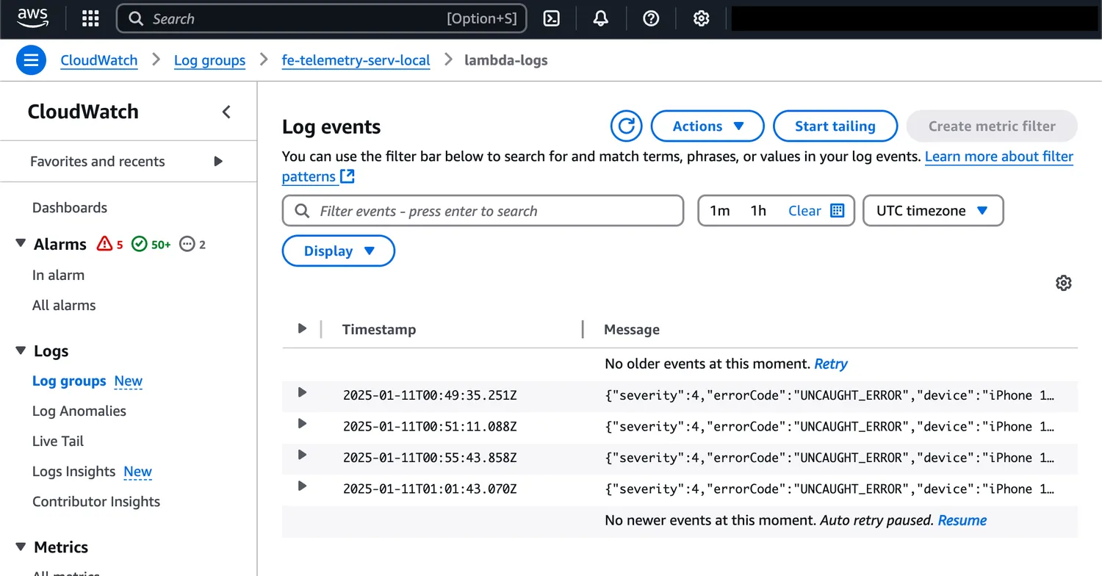Click the Message column header
This screenshot has width=1102, height=576.
pos(632,329)
